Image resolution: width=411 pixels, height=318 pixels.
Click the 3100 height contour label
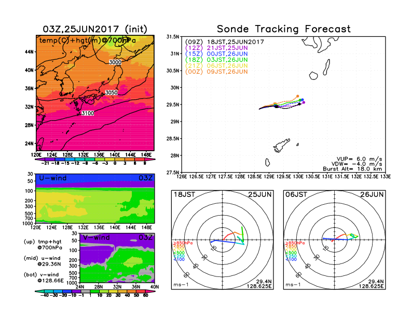coord(88,113)
